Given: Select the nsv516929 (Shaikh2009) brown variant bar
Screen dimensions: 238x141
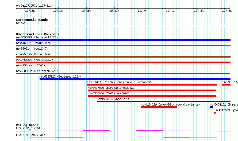Looking at the screenshot, I should click(x=123, y=46).
